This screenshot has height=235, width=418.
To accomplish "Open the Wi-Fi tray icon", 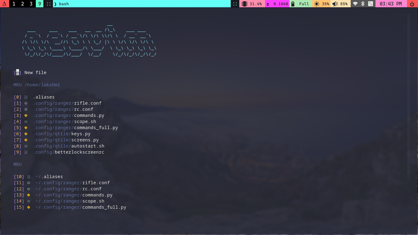I will pos(355,4).
